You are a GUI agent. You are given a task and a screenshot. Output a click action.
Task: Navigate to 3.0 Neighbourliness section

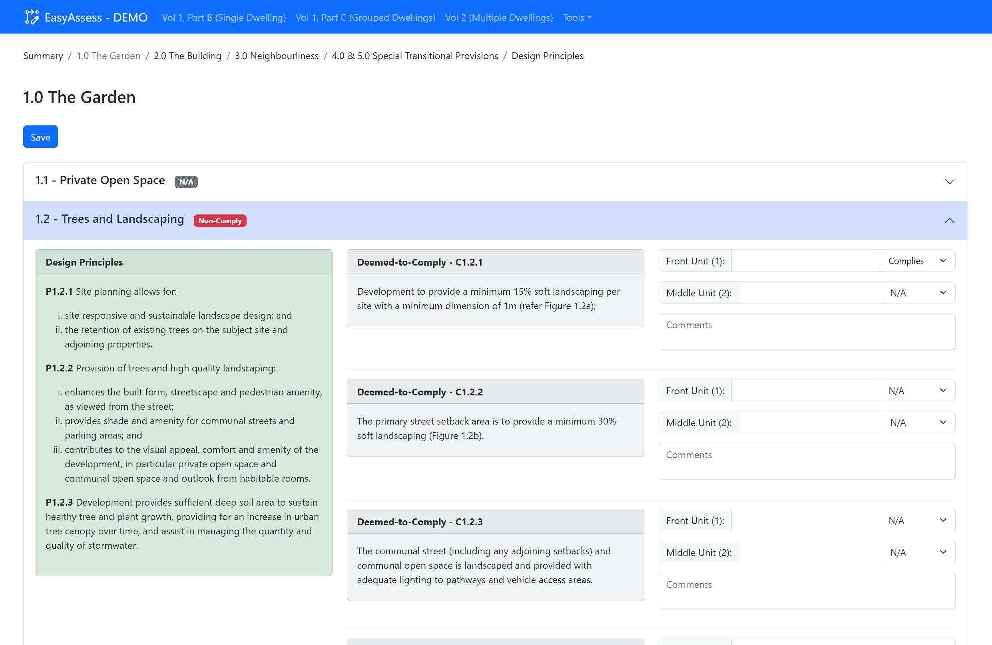(x=277, y=56)
